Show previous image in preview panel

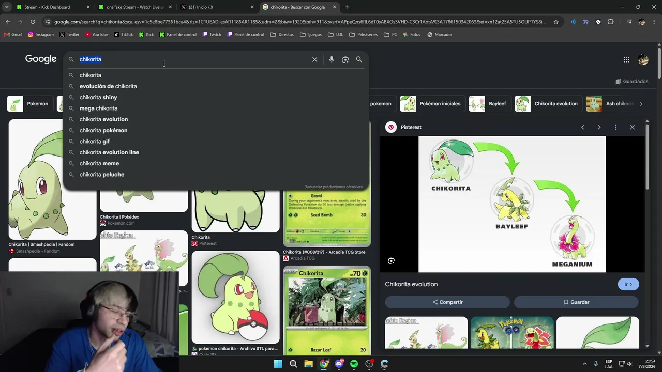tap(582, 127)
